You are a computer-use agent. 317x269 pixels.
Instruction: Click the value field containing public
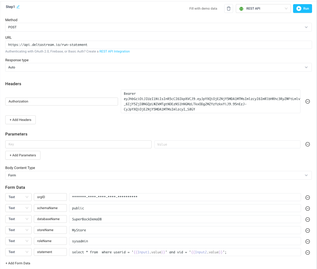point(185,208)
